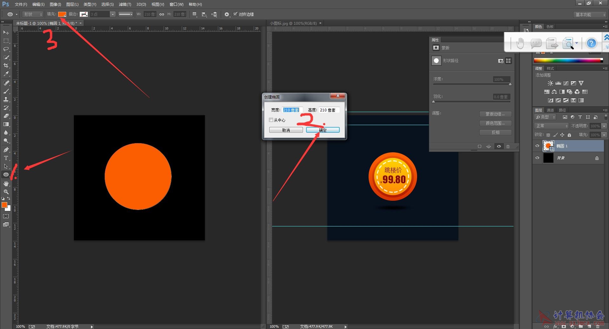This screenshot has width=609, height=329.
Task: Toggle lock all for layer
Action: 569,135
